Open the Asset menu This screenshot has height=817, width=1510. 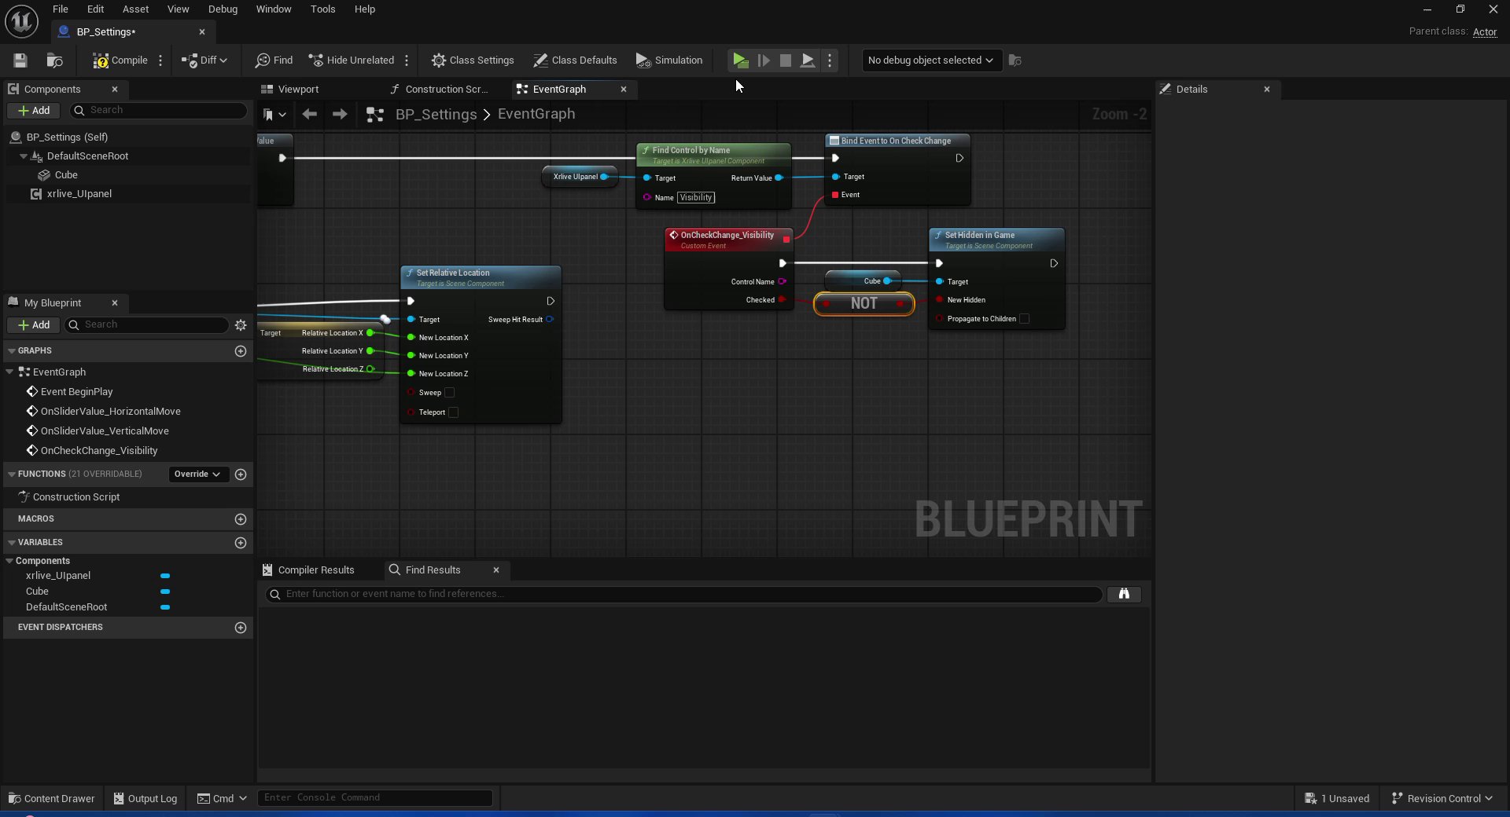(135, 9)
